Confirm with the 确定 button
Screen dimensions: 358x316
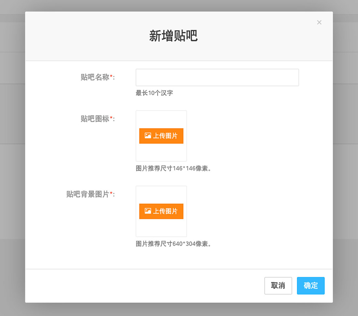click(x=310, y=285)
